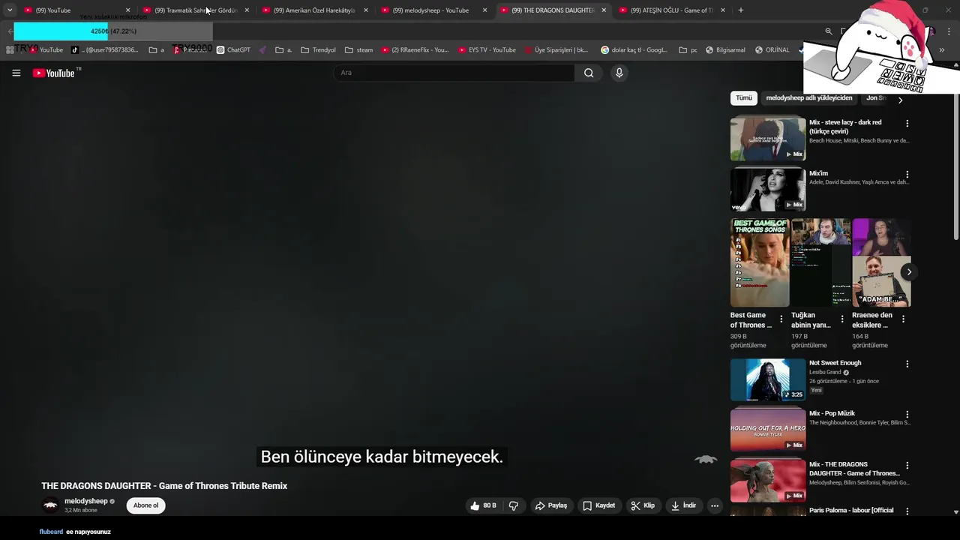Open the tab search dropdown arrow

(x=10, y=10)
